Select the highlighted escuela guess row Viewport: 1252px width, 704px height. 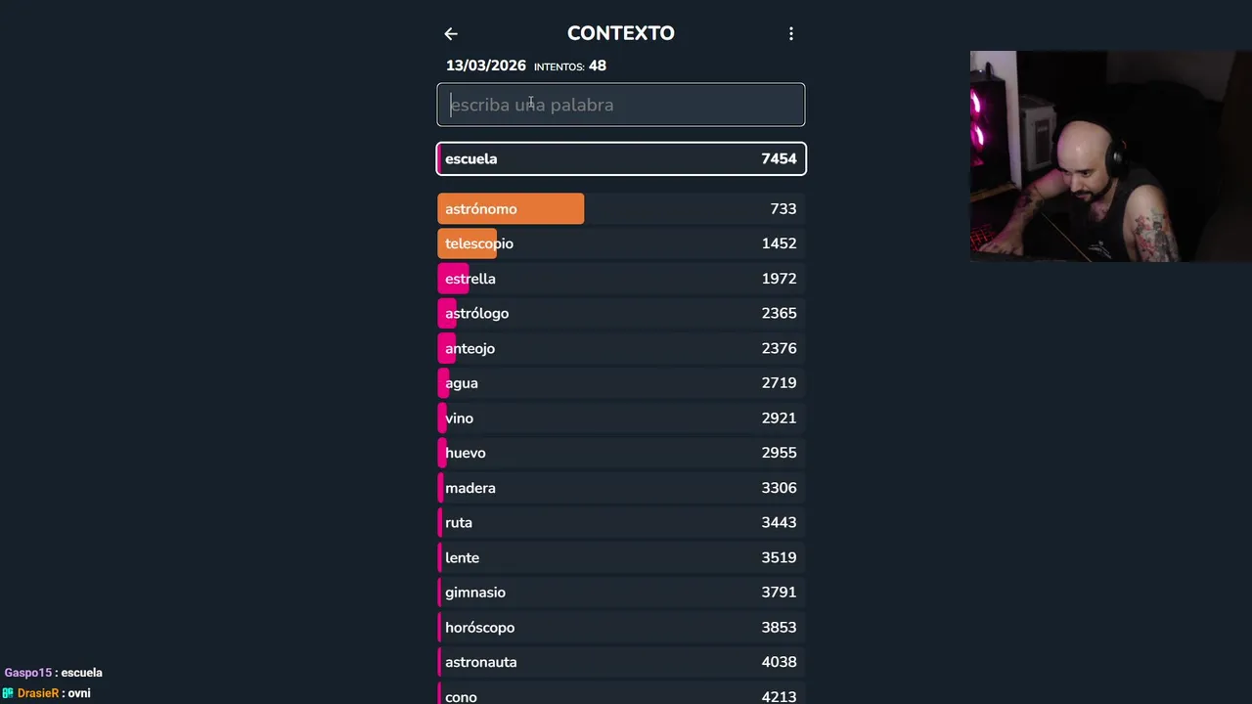[621, 158]
